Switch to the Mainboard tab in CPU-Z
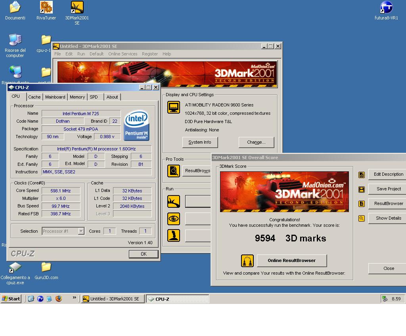This screenshot has width=406, height=336. tap(55, 97)
